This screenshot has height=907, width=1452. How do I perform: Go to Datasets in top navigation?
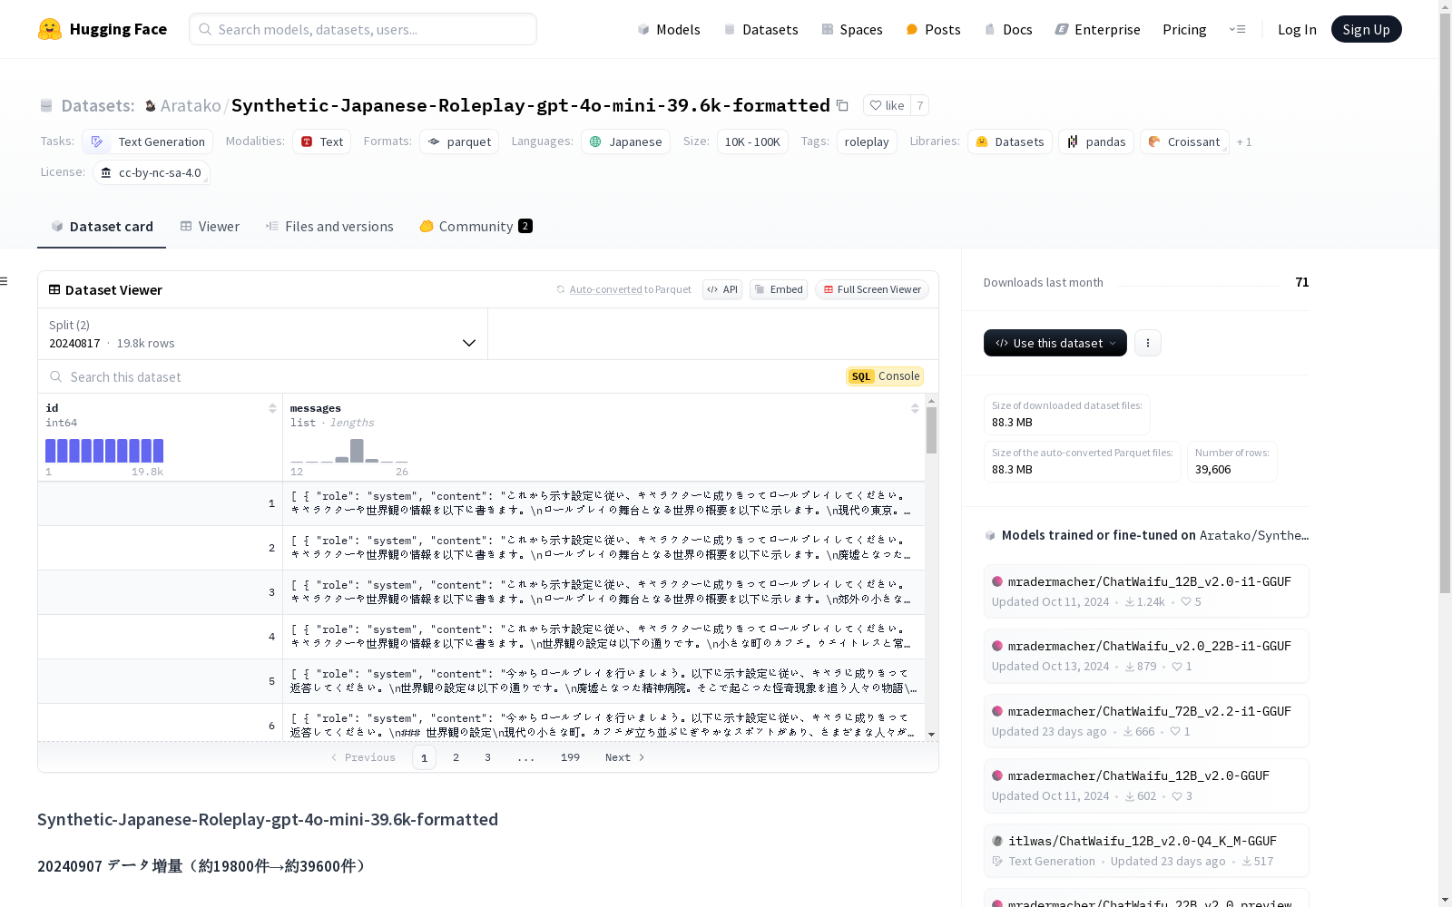click(760, 29)
